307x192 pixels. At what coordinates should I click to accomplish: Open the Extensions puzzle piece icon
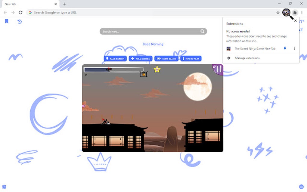tap(295, 12)
